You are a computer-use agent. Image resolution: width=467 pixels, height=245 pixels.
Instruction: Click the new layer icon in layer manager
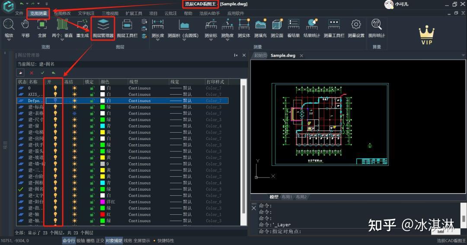(20, 73)
